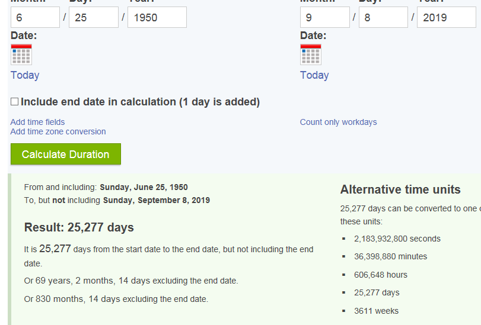481x325 pixels.
Task: Tick the Include end date checkbox
Action: point(15,102)
